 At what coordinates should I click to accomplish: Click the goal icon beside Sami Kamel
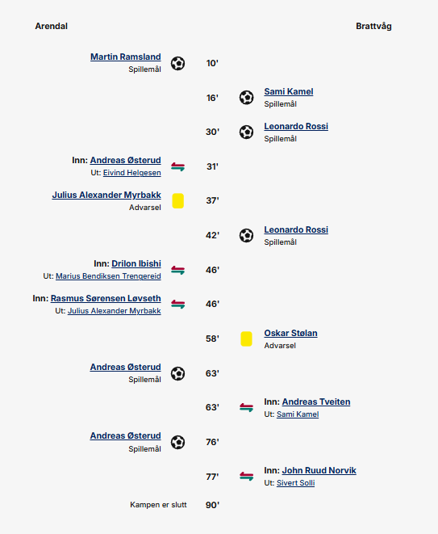click(x=246, y=98)
